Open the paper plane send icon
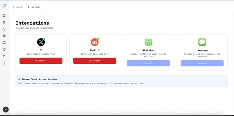This screenshot has width=234, height=116. [x=4, y=49]
